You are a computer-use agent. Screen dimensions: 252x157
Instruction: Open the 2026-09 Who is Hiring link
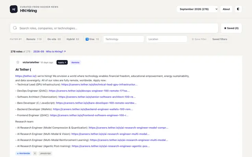tap(50, 51)
